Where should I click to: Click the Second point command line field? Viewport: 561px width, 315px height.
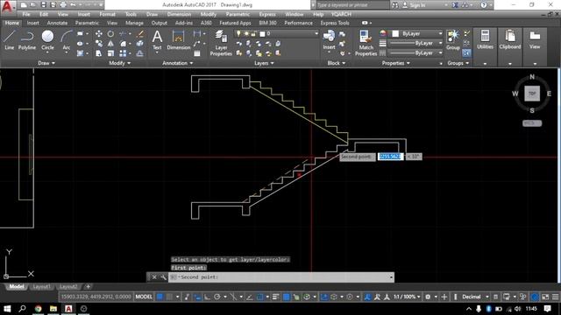click(x=281, y=277)
